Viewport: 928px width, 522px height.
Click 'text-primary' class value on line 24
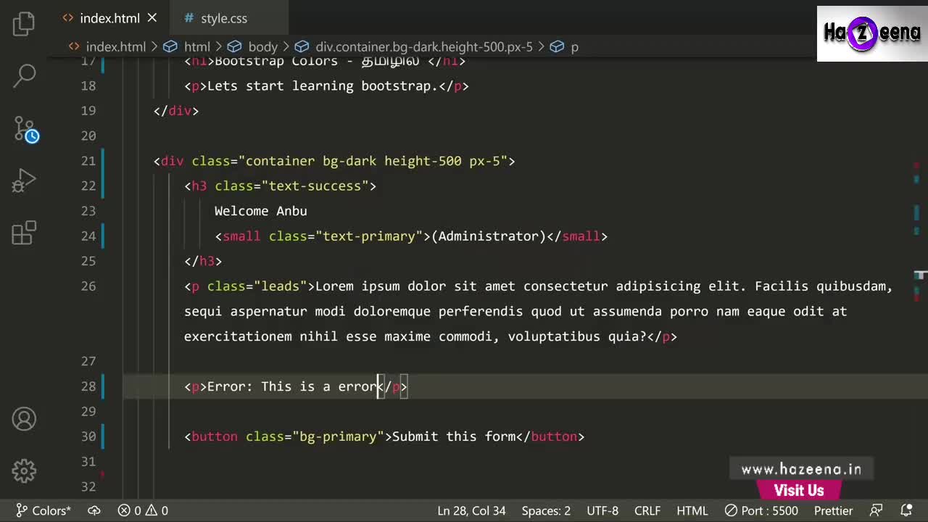tap(368, 236)
